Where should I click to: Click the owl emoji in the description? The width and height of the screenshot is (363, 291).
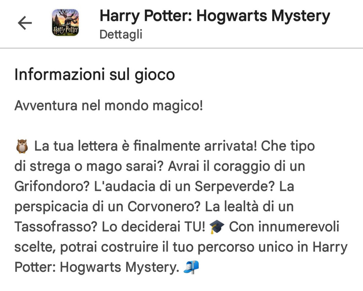(x=22, y=146)
